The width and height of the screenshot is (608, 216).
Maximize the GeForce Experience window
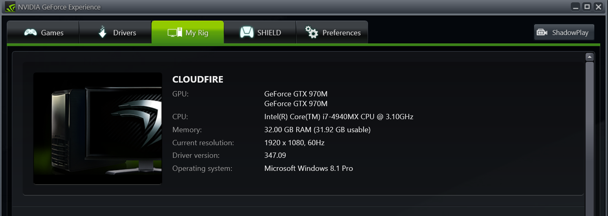(x=587, y=7)
